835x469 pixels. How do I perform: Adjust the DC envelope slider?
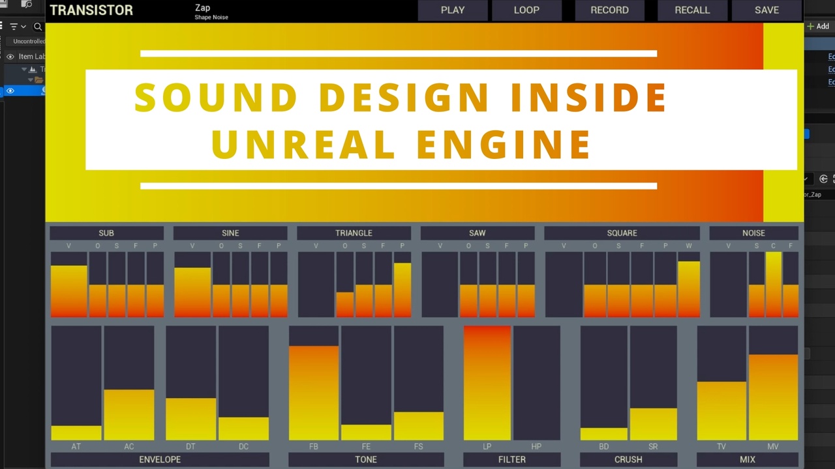[x=243, y=383]
